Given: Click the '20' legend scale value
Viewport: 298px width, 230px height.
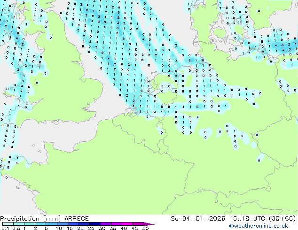Looking at the screenshot, I should (x=80, y=228).
